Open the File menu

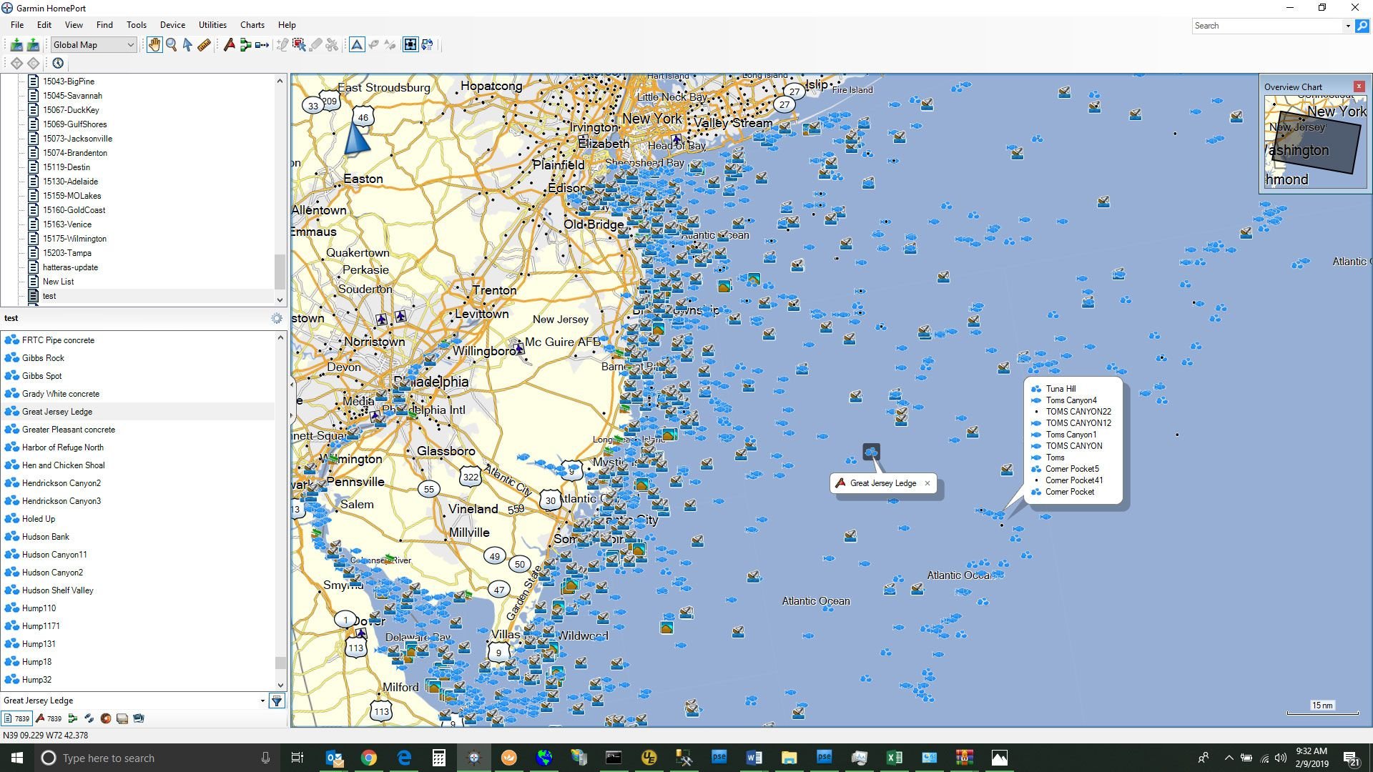click(17, 25)
